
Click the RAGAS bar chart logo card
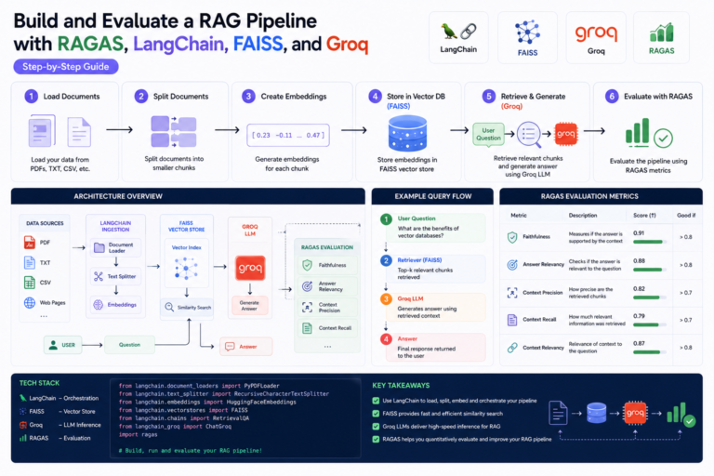661,37
